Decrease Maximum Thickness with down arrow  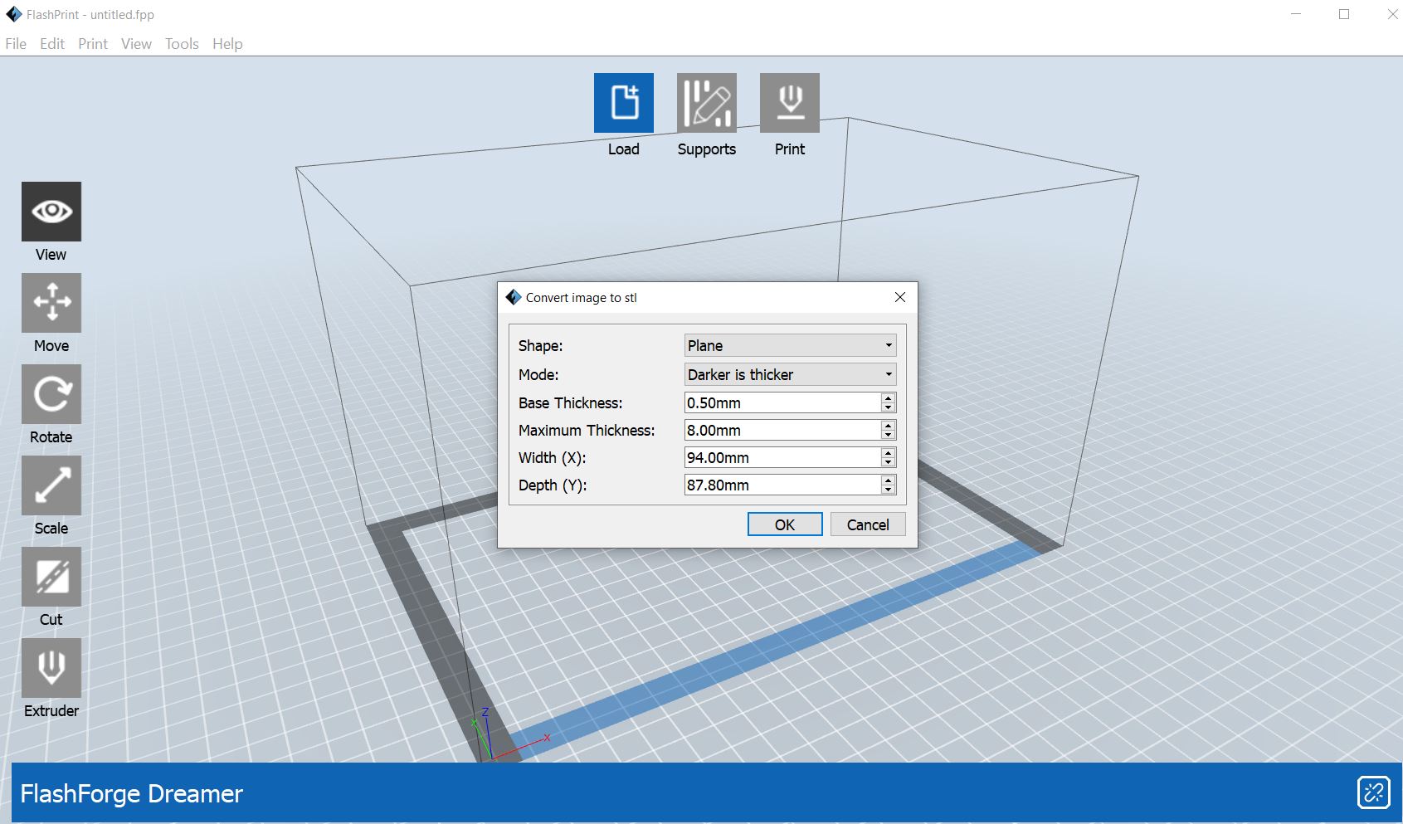pos(889,435)
